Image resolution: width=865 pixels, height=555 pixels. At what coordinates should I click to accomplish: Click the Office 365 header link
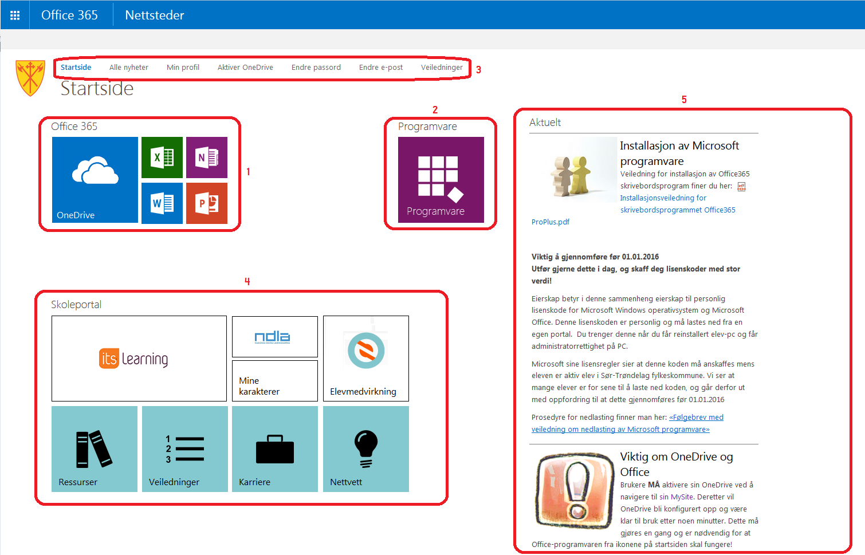(x=69, y=15)
